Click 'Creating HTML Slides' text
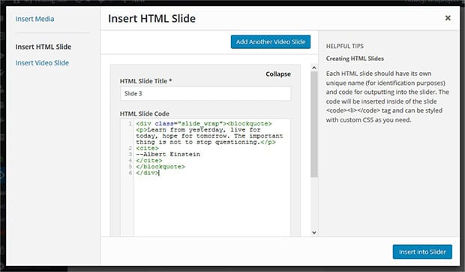 (355, 59)
